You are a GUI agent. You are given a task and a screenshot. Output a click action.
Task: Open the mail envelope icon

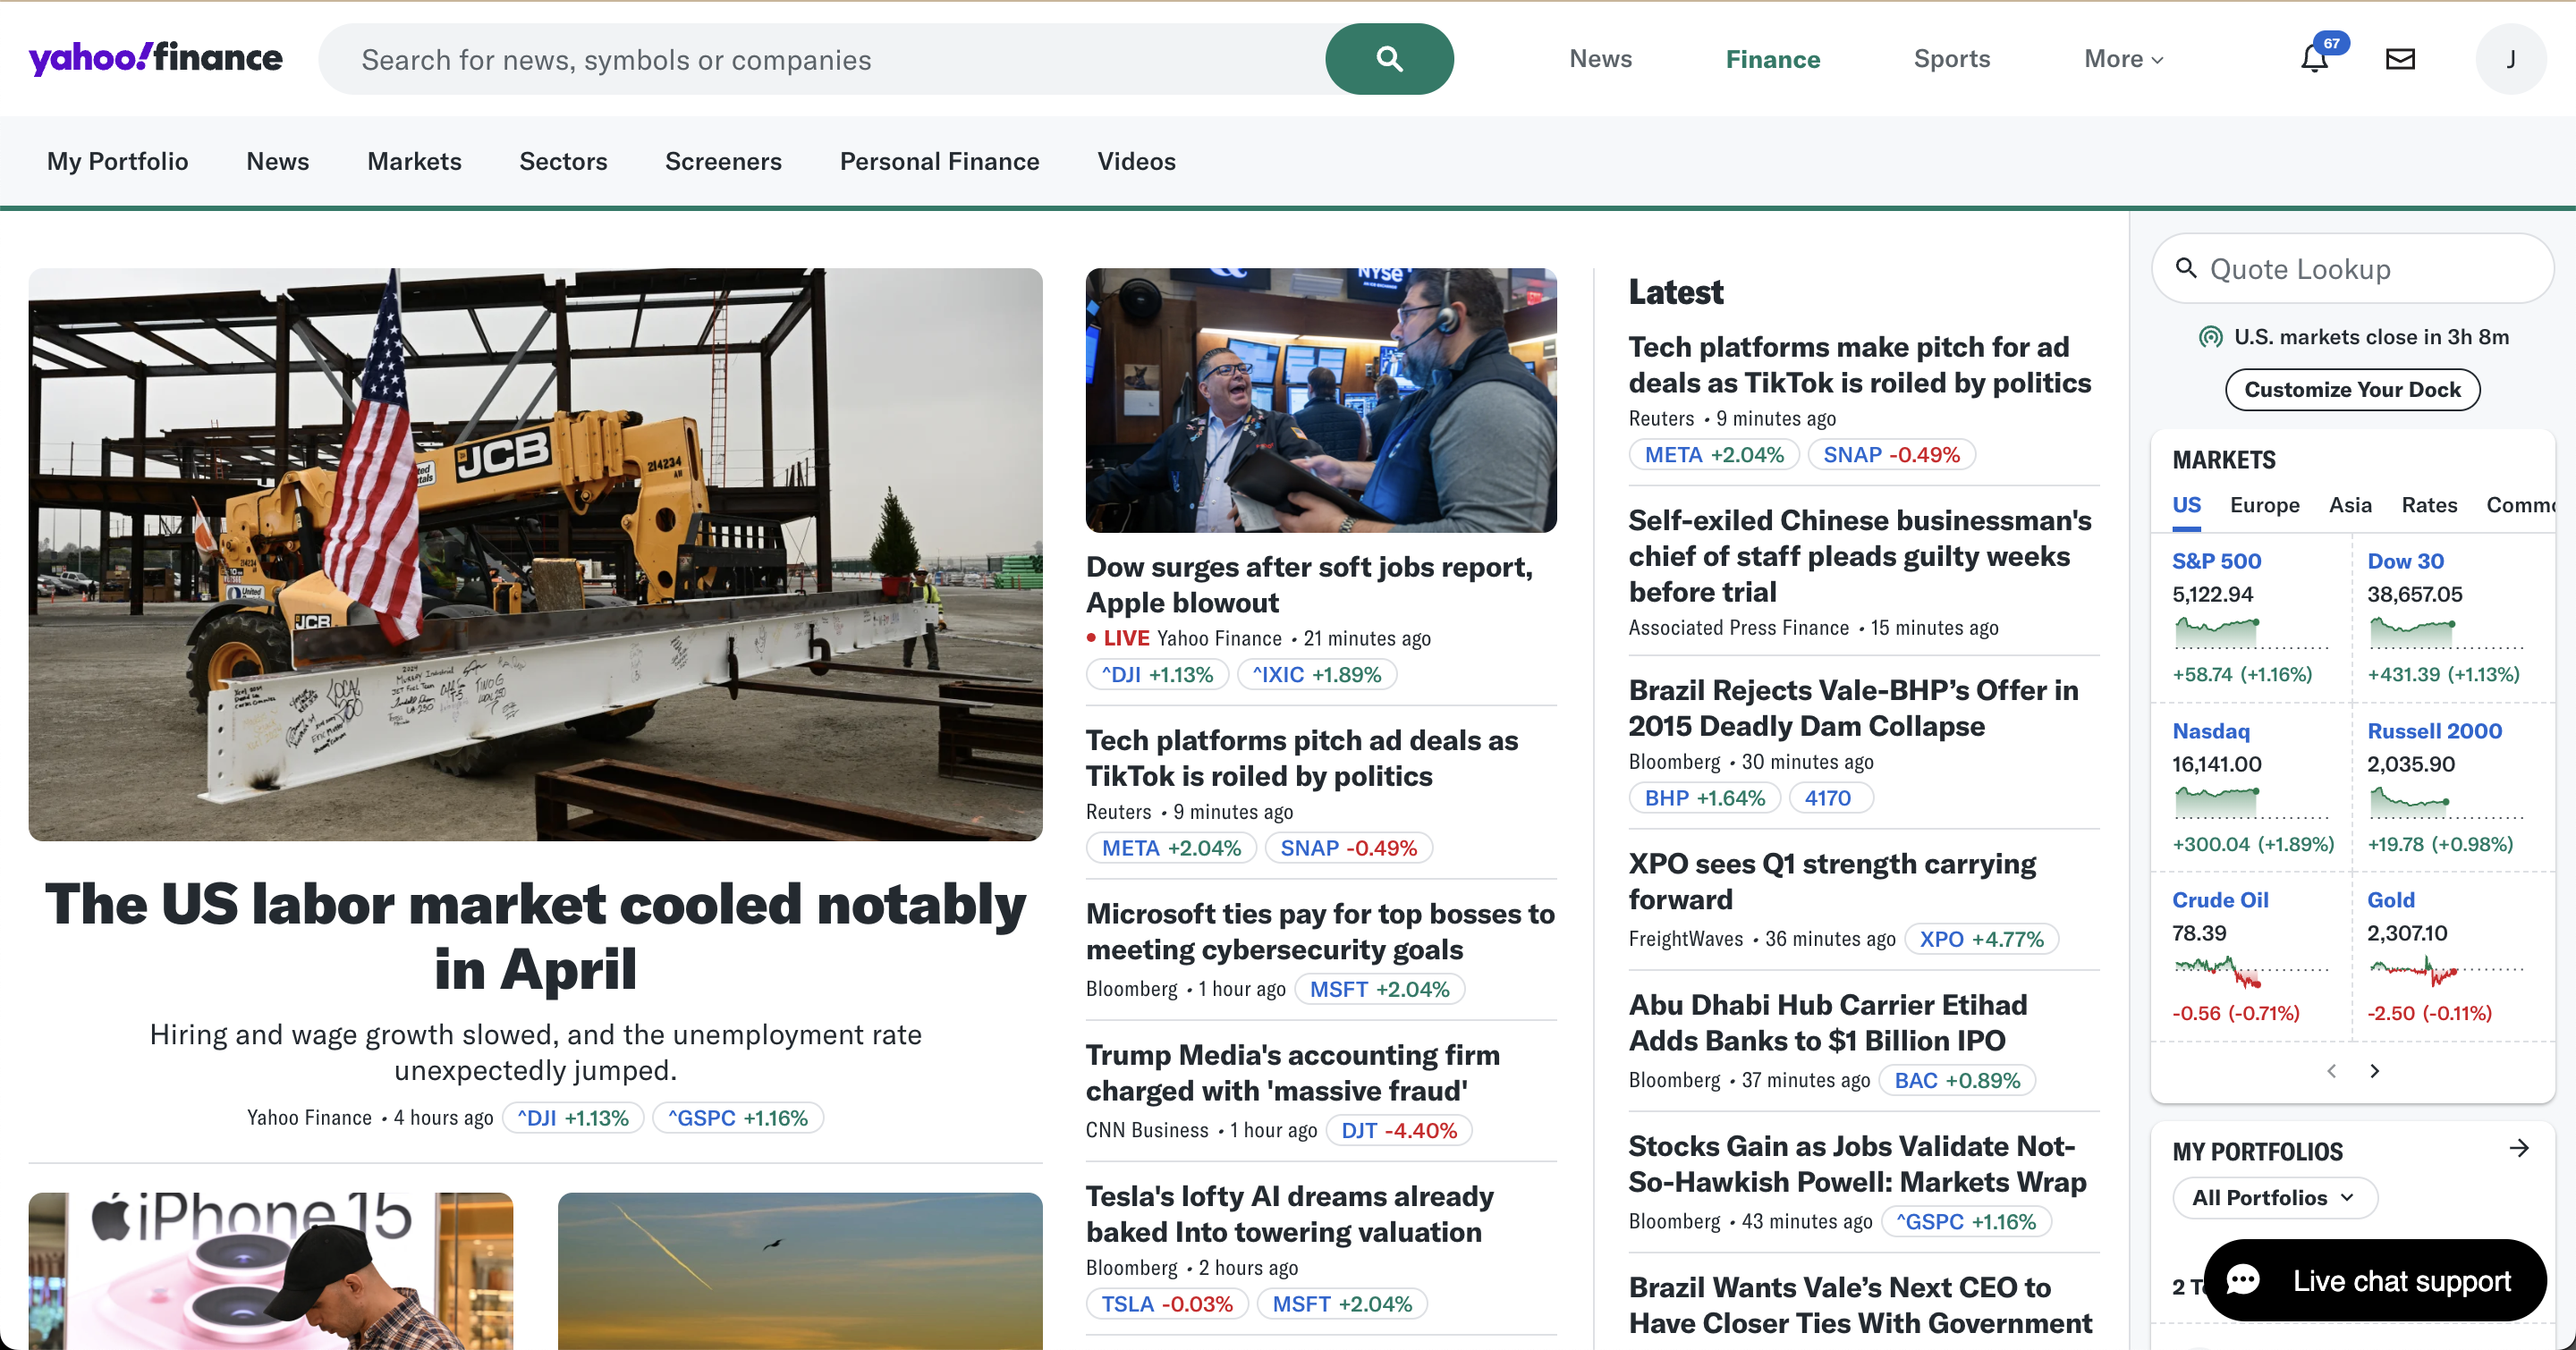pos(2400,59)
